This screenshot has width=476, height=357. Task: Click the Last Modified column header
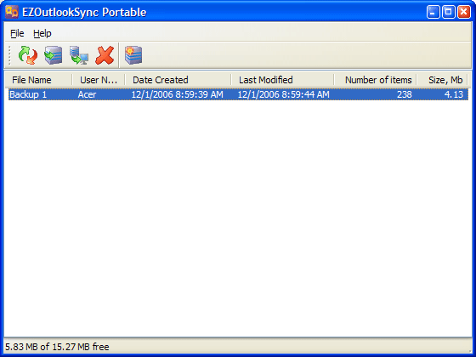click(x=282, y=80)
